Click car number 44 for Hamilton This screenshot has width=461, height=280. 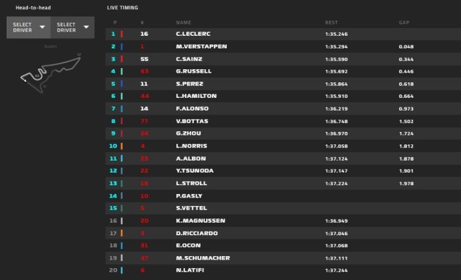point(145,96)
